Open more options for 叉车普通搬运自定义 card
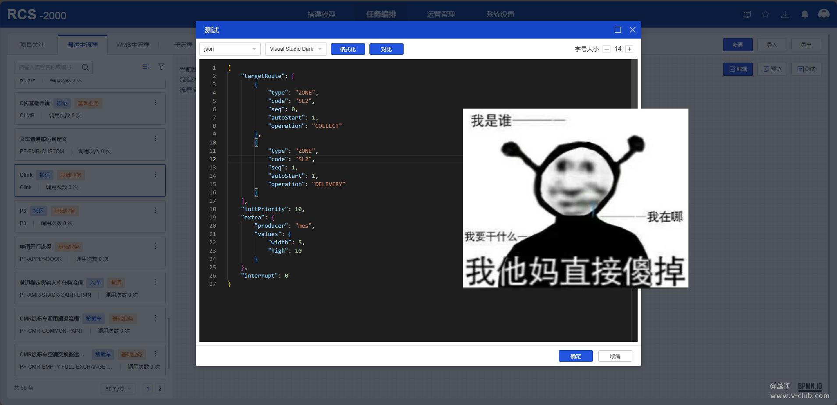This screenshot has height=405, width=837. (156, 138)
